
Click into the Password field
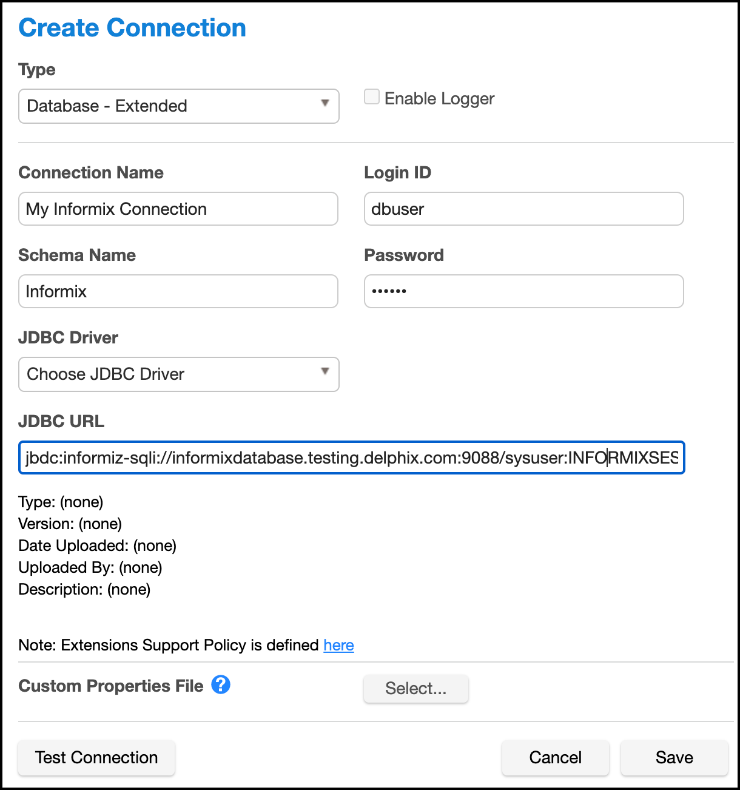[523, 292]
